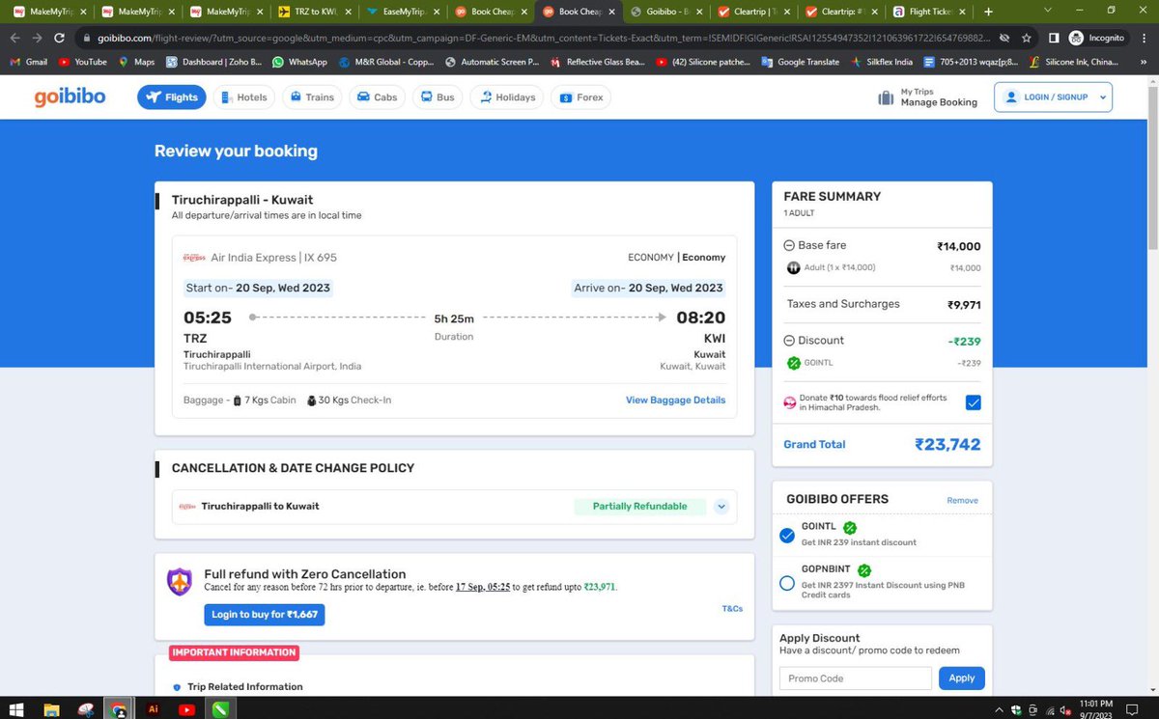Open the Trains section

[x=310, y=97]
